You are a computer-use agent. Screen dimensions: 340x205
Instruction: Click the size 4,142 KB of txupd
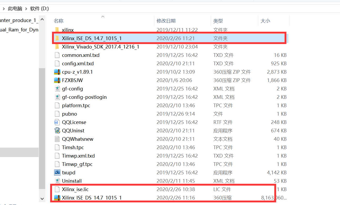click(x=277, y=172)
